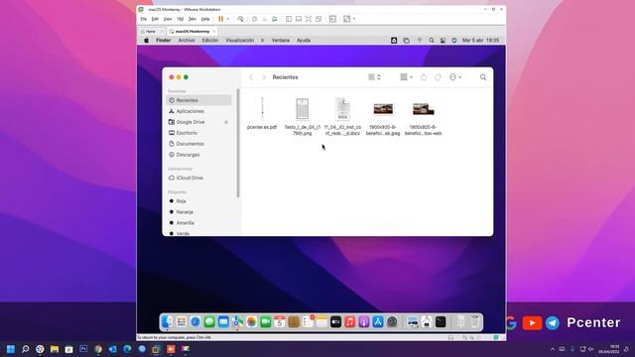Select the Roja tag in the sidebar
Viewport: 635px width, 357px height.
tap(198, 200)
